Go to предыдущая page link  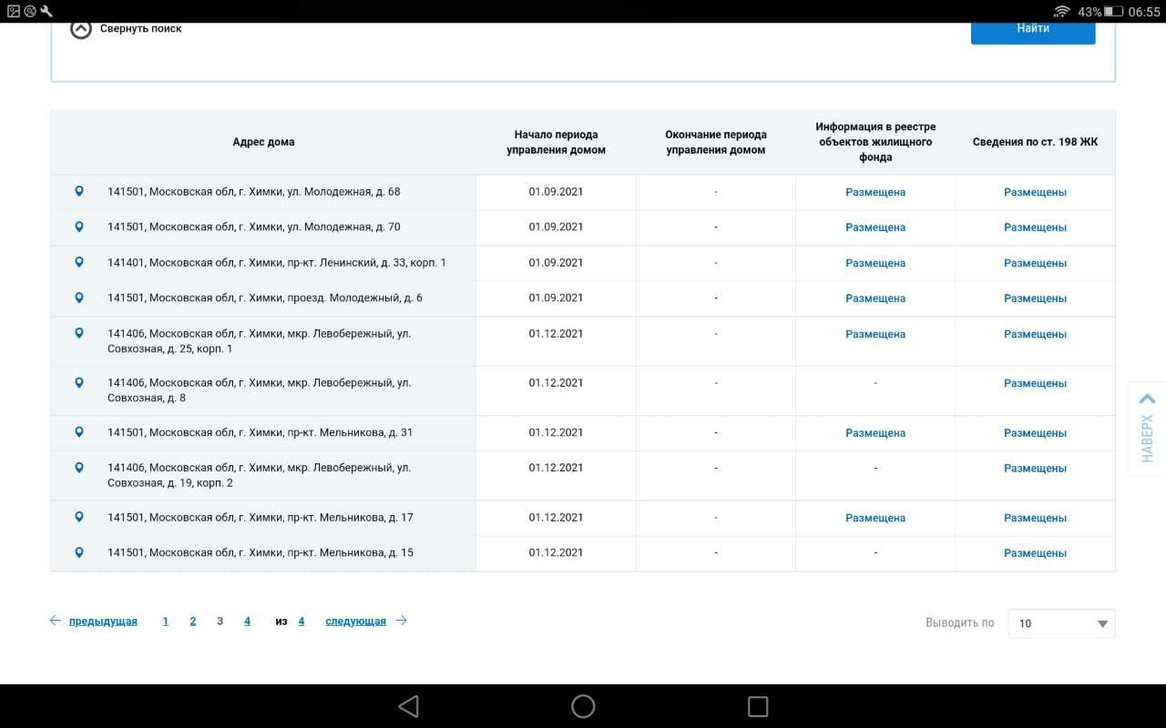103,622
